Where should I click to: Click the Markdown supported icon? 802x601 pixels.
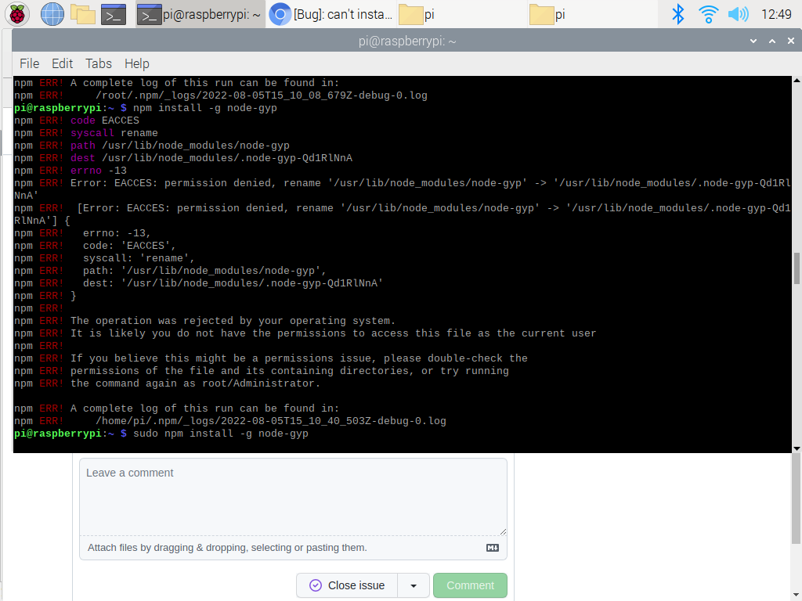point(492,548)
